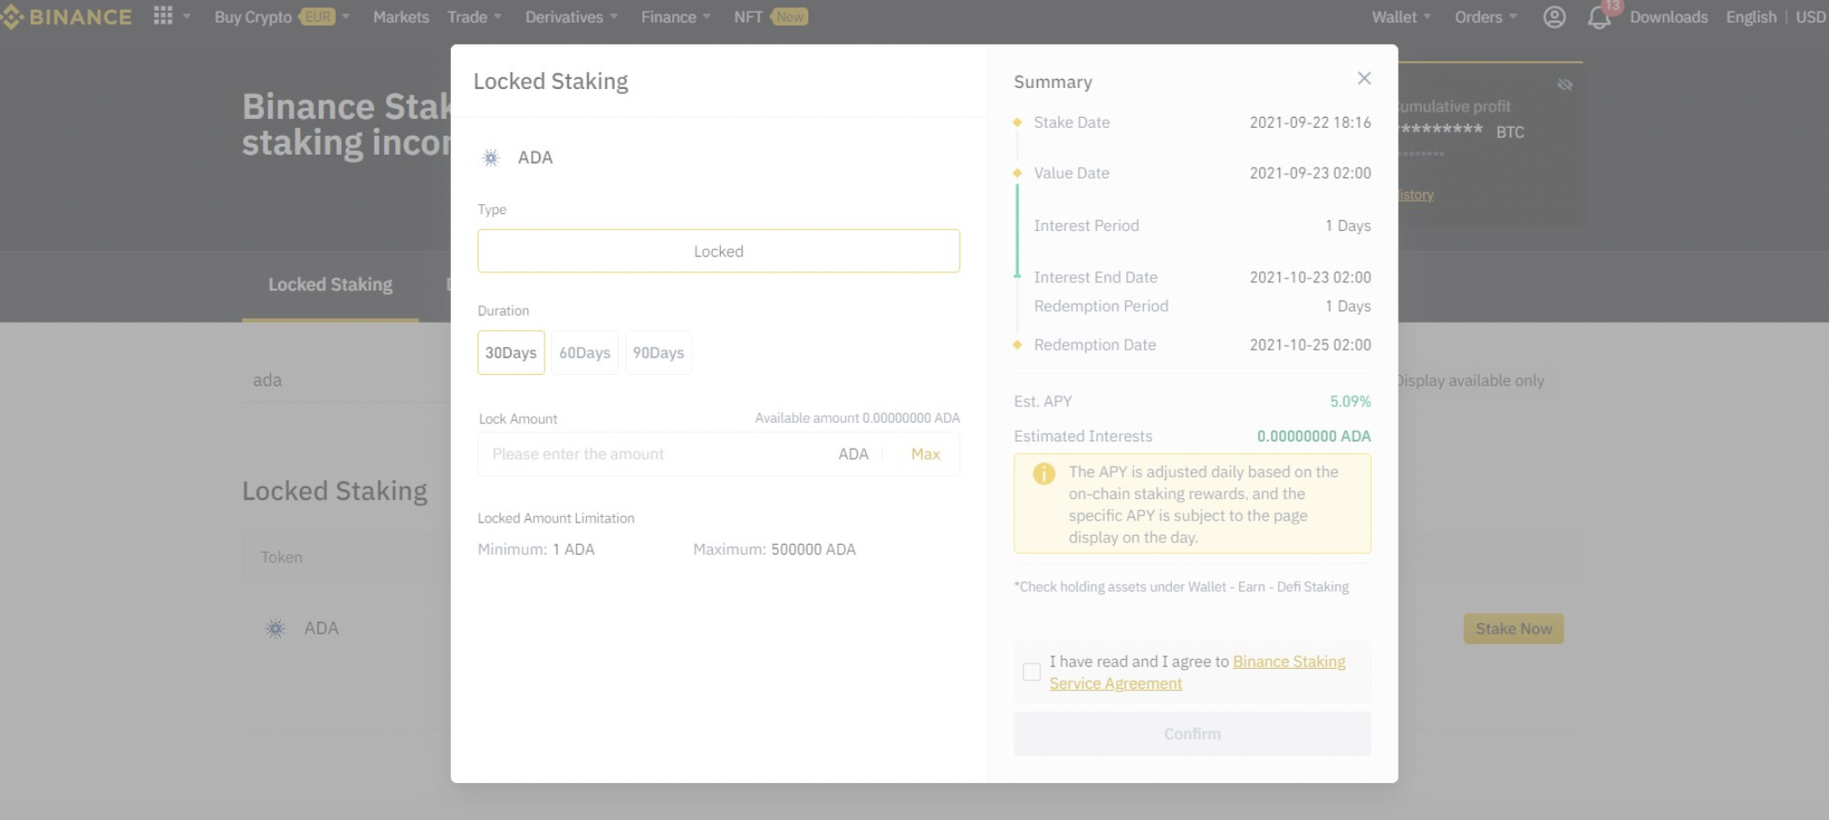Click the Maximum 500000 ADA limit
The image size is (1829, 820).
(774, 549)
